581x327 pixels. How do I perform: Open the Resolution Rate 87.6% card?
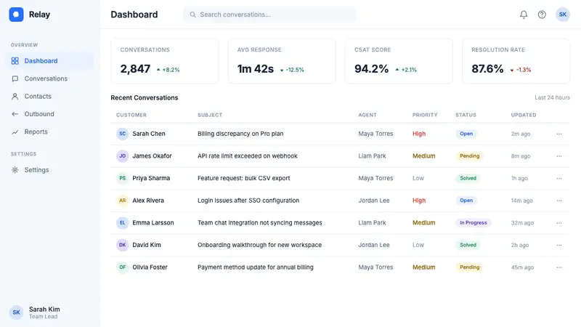click(x=516, y=61)
